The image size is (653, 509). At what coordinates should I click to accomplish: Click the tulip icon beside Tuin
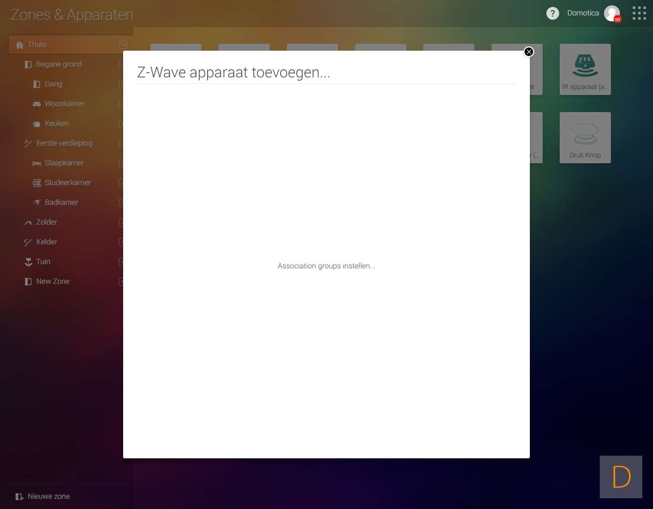point(28,262)
